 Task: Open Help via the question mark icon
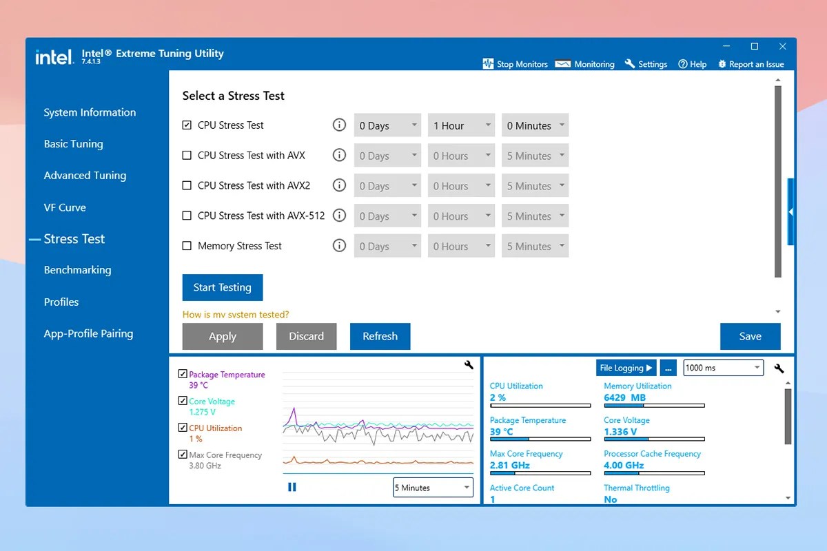(x=683, y=64)
